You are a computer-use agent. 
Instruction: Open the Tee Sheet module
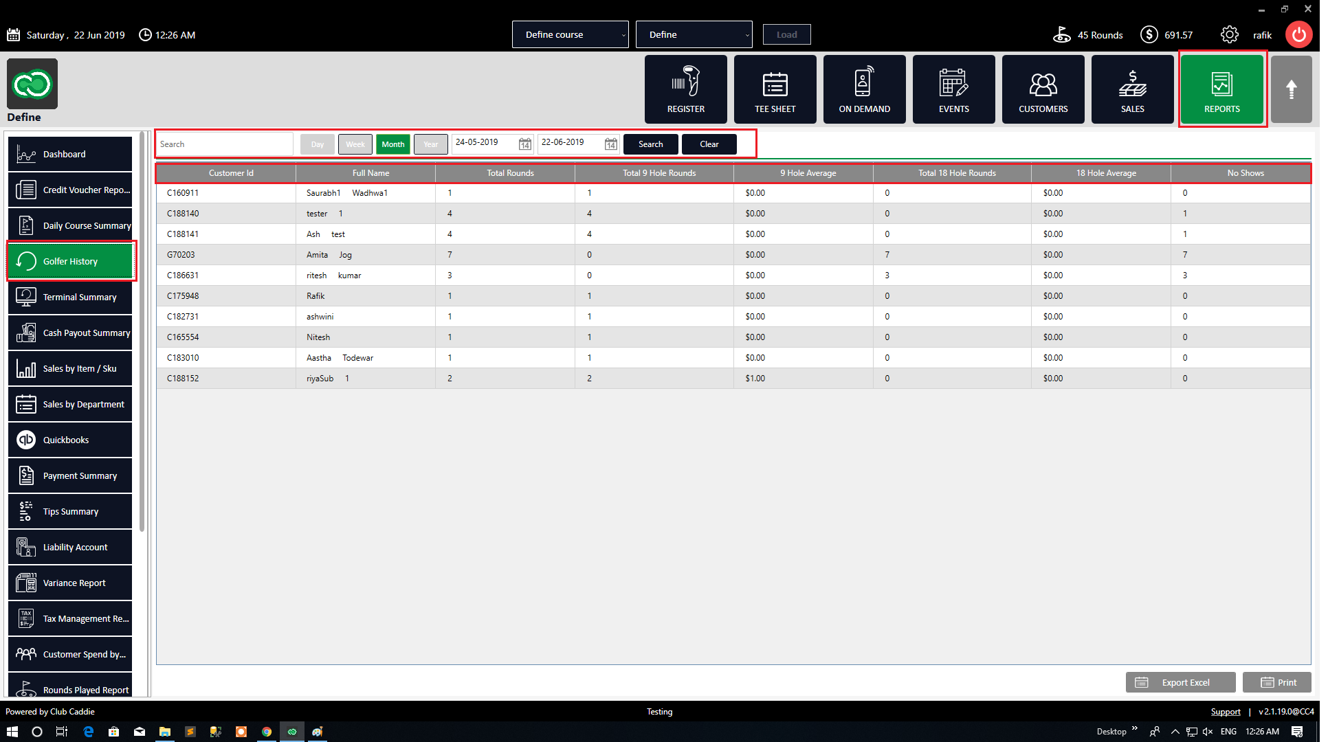tap(775, 89)
